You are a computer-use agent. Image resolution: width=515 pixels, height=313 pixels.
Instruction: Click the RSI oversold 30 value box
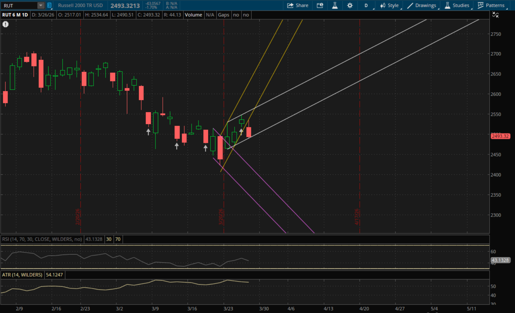[109, 239]
